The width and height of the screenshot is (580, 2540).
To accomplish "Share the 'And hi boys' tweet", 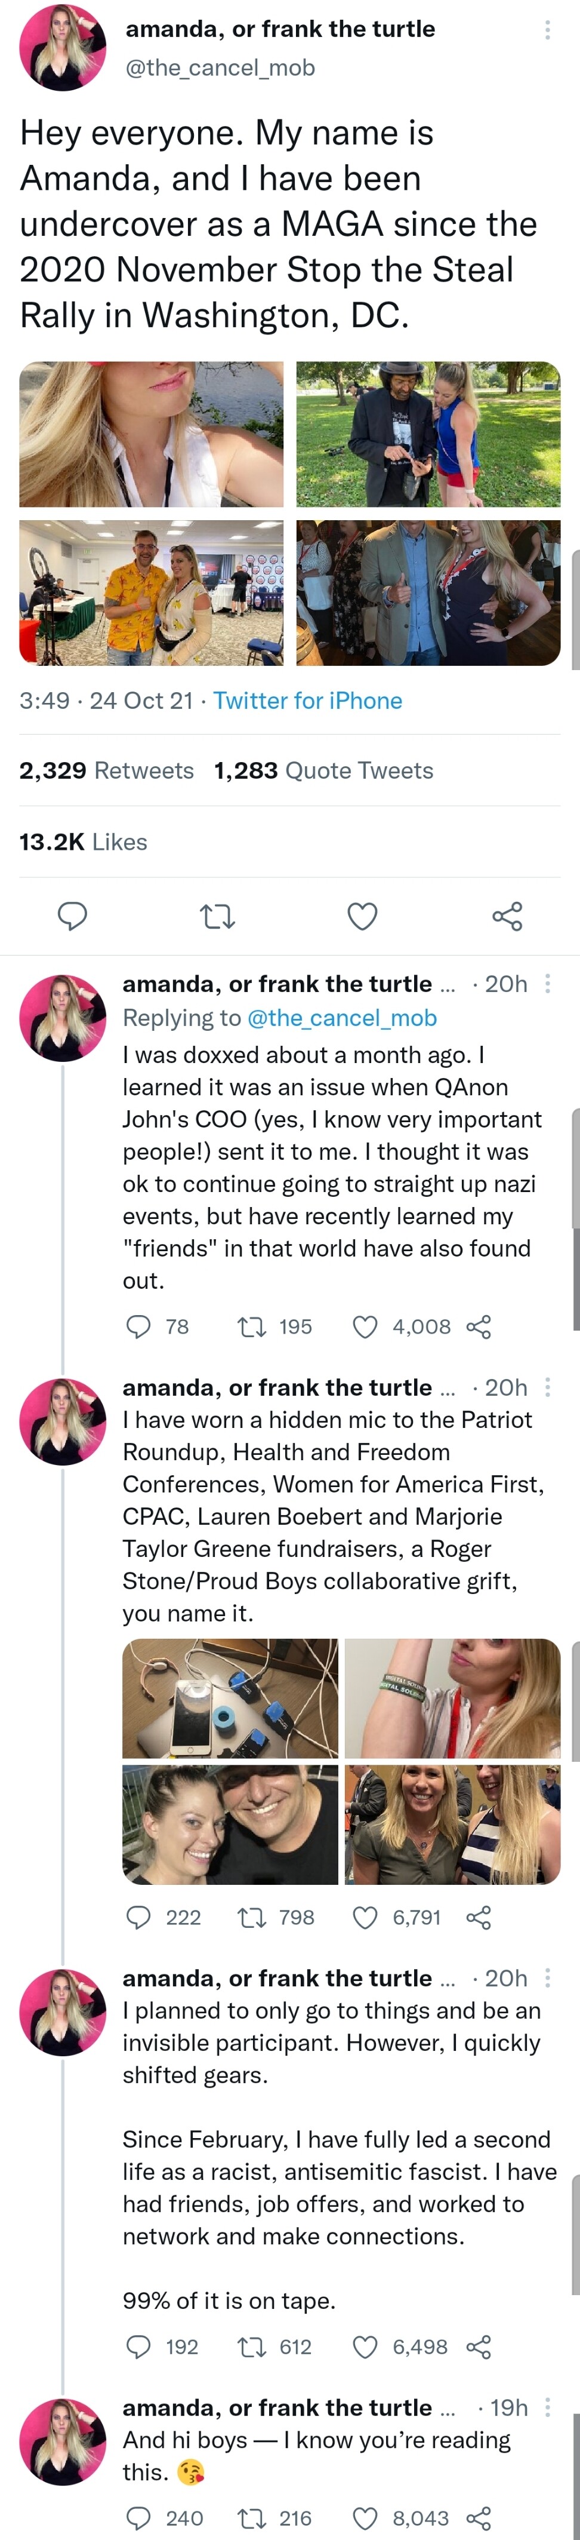I will point(479,2518).
